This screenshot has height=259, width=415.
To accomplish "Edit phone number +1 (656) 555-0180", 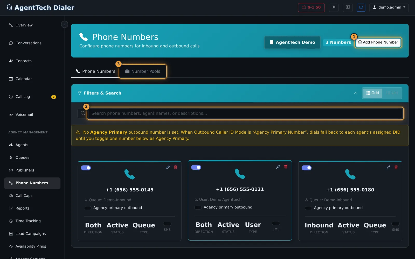I will pos(389,167).
